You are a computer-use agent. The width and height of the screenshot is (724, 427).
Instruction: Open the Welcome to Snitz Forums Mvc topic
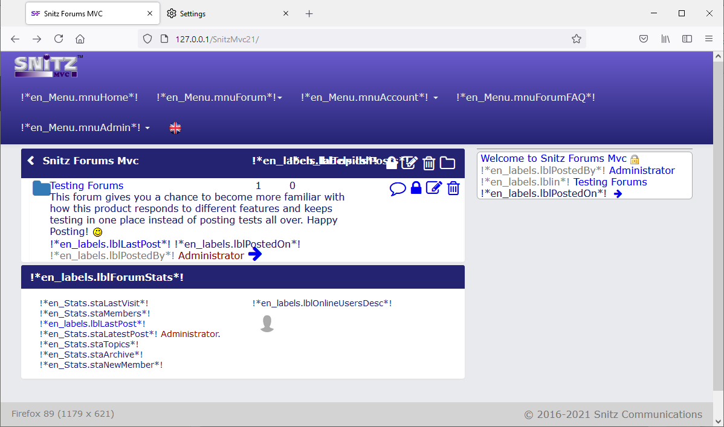[554, 158]
